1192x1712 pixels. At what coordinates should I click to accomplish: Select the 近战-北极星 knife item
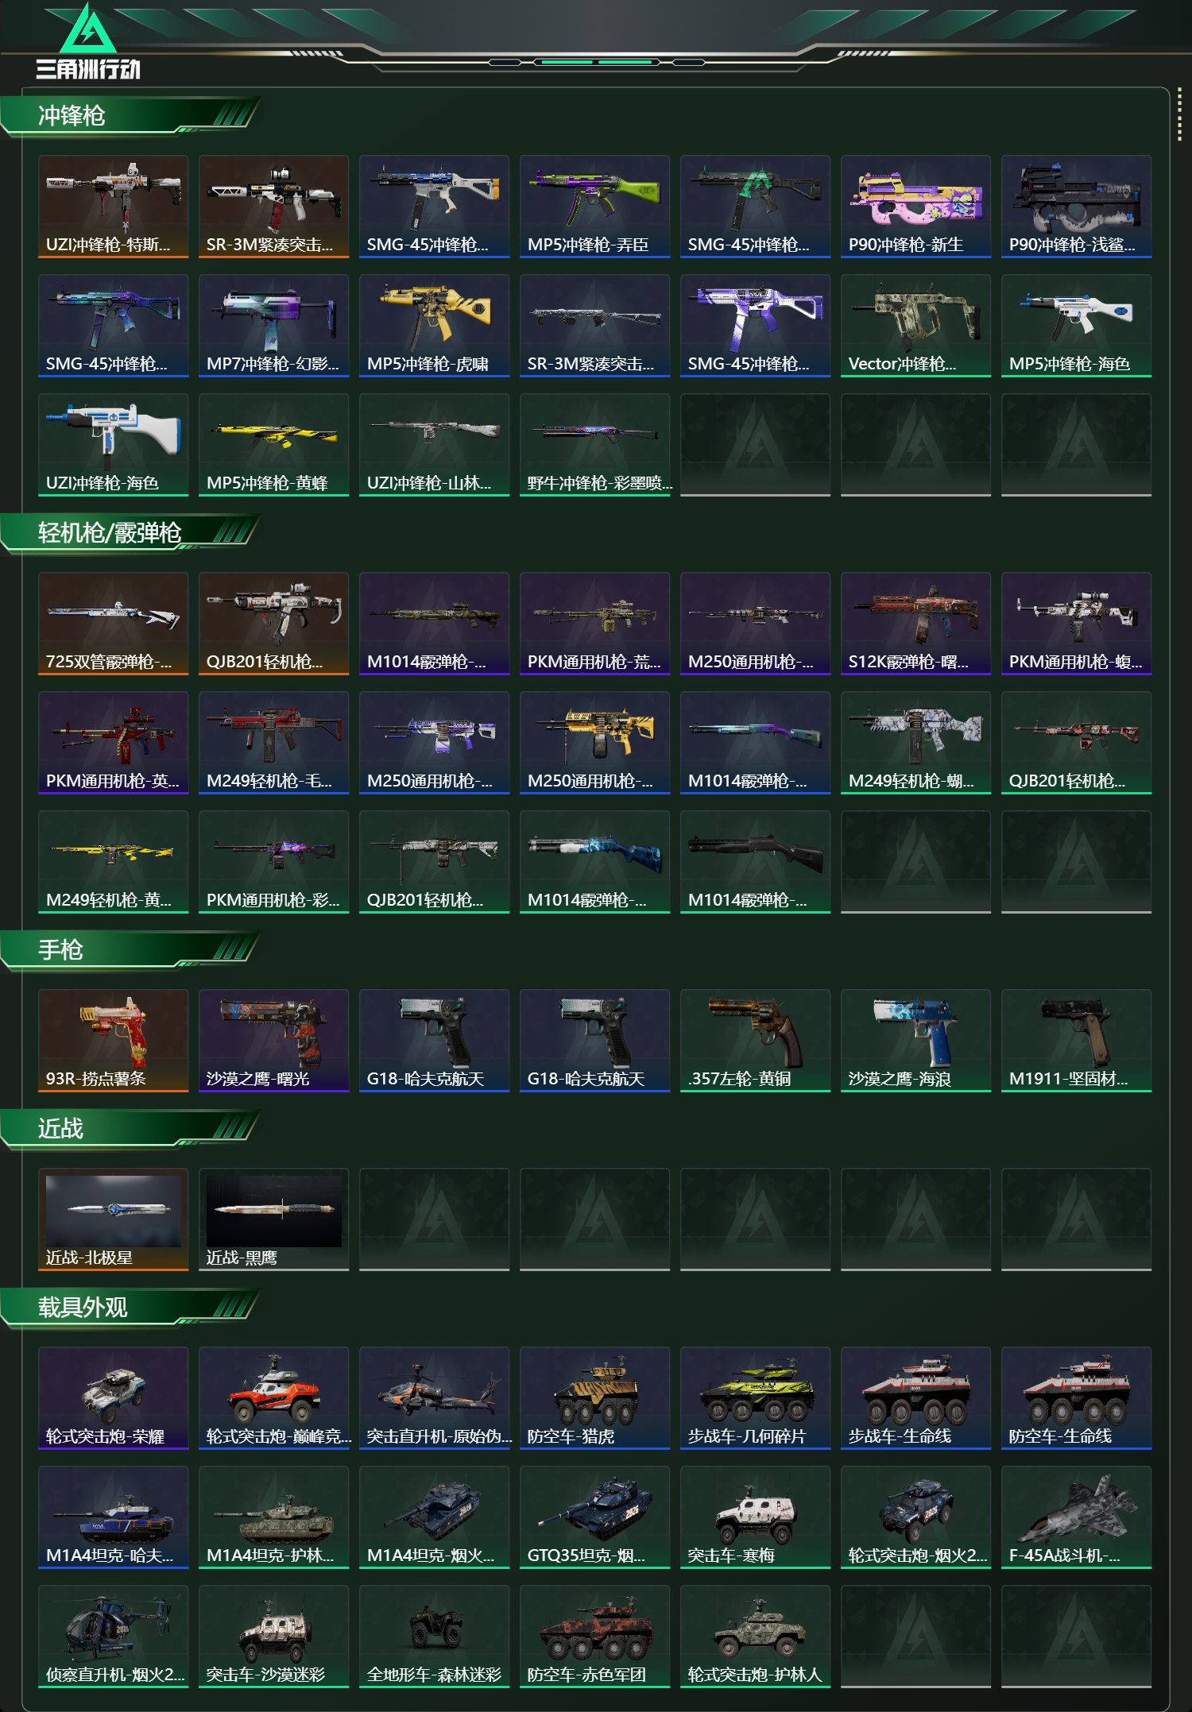pyautogui.click(x=113, y=1219)
